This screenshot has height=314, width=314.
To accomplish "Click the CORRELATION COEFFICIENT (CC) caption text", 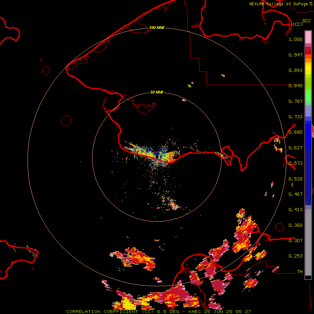I will pos(110,312).
